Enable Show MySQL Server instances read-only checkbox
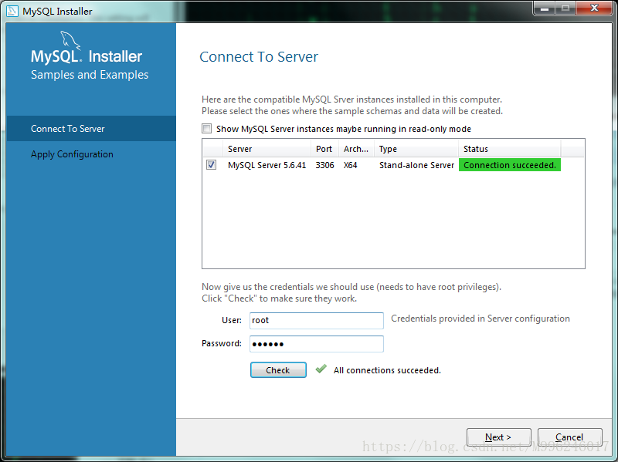 206,129
